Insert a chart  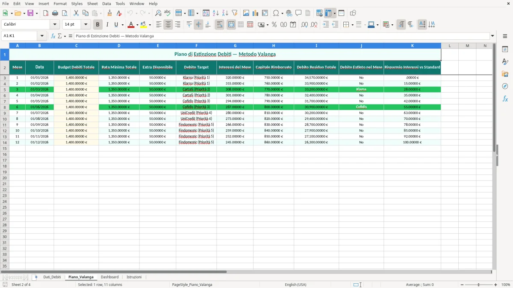[x=256, y=13]
